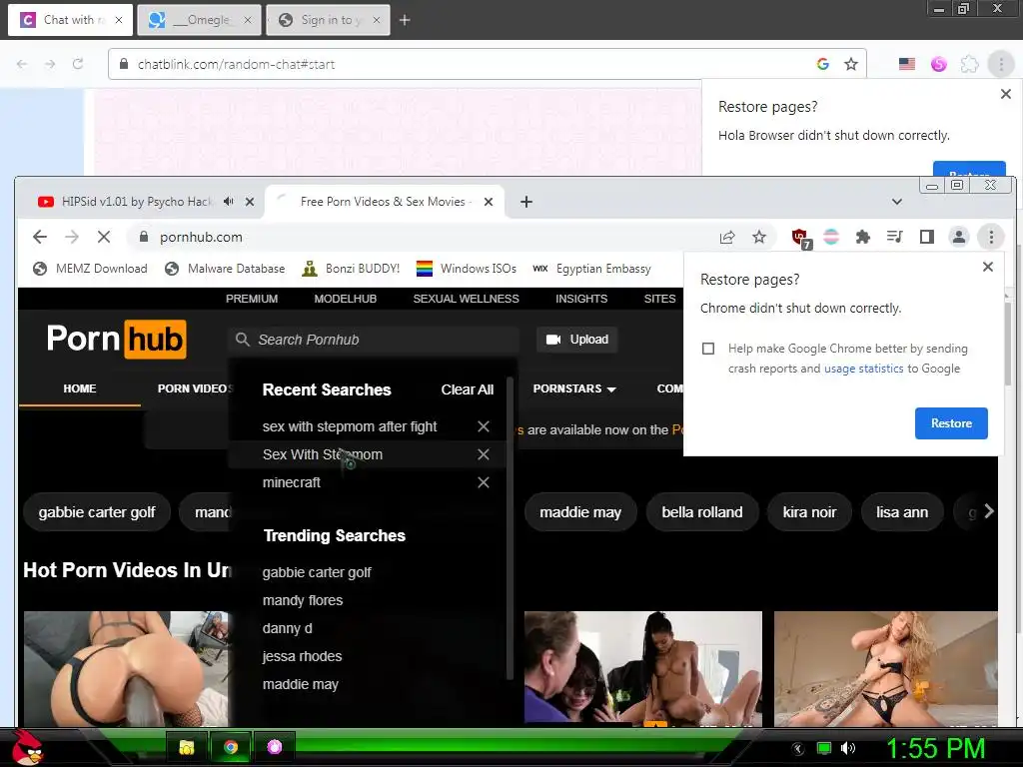The image size is (1023, 767).
Task: Click Restore in the Chrome popup
Action: pos(951,423)
